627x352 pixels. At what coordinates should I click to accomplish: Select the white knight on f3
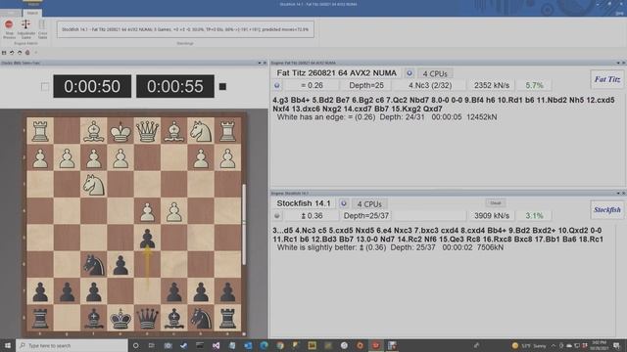(94, 185)
